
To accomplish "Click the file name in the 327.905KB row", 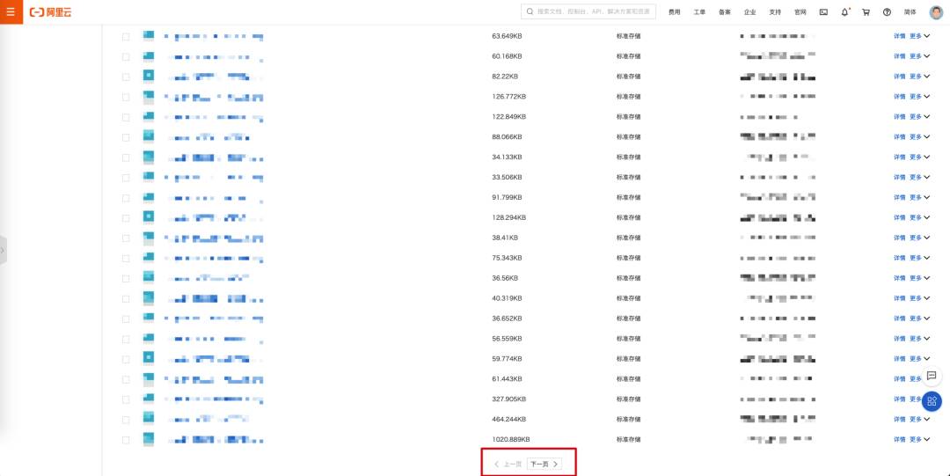I will pos(214,399).
